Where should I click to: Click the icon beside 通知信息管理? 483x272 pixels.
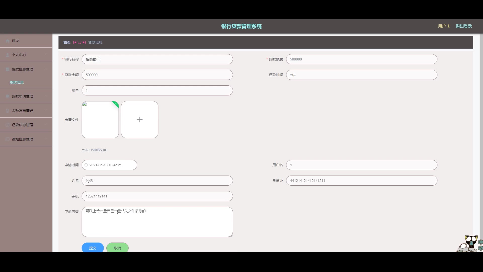(x=8, y=139)
